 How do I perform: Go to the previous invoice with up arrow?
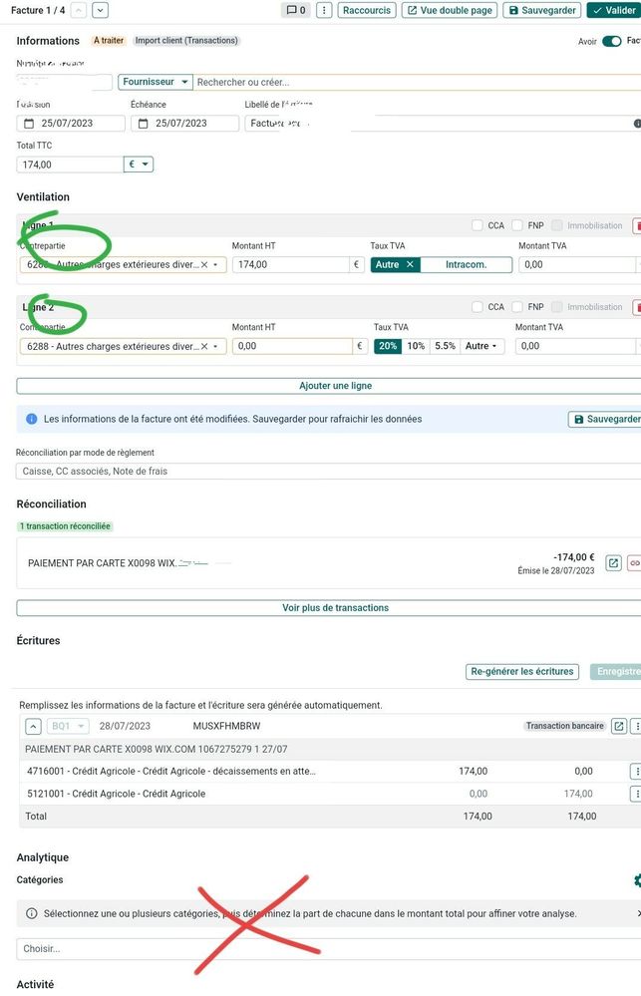[80, 10]
